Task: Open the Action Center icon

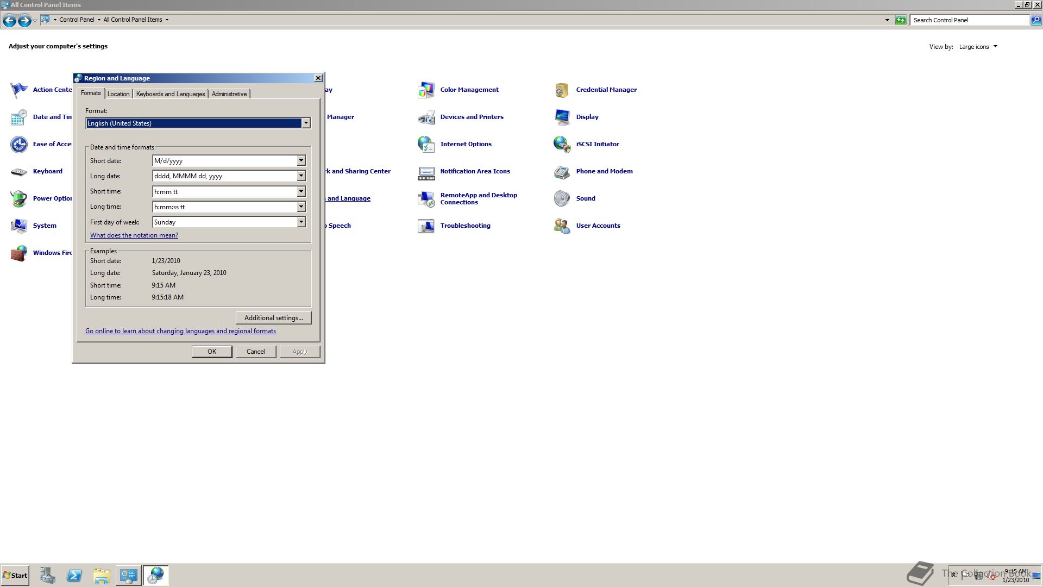Action: (x=19, y=90)
